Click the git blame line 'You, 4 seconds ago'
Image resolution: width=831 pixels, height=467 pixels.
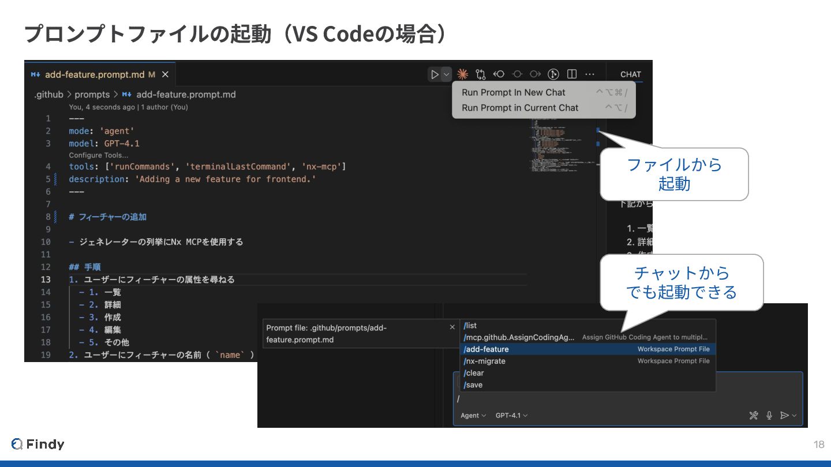click(128, 107)
